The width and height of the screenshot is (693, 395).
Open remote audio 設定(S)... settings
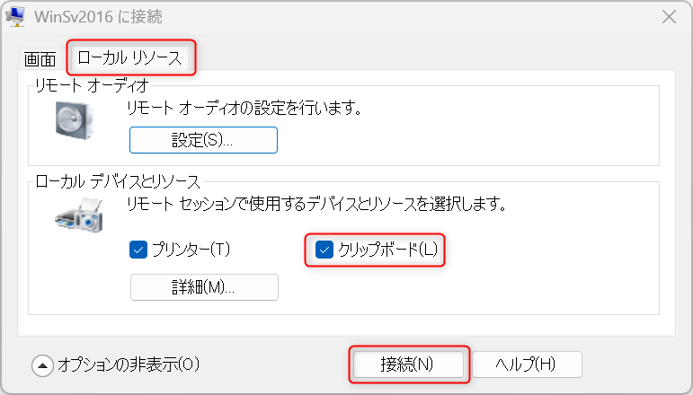tap(203, 140)
